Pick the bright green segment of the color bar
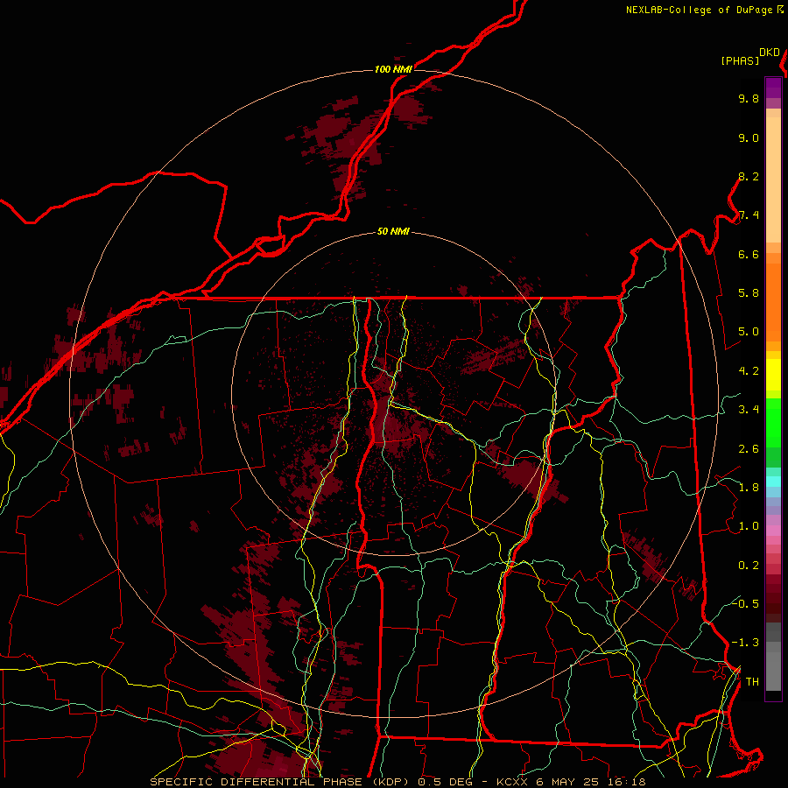The height and width of the screenshot is (788, 788). coord(773,422)
